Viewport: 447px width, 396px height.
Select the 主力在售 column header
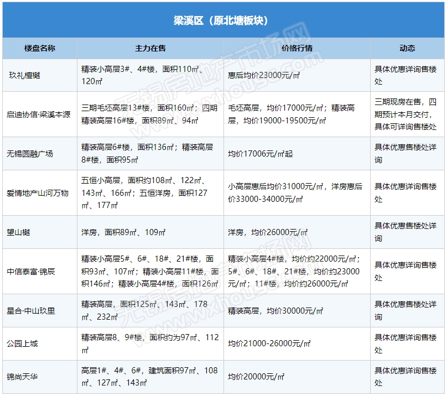(150, 48)
